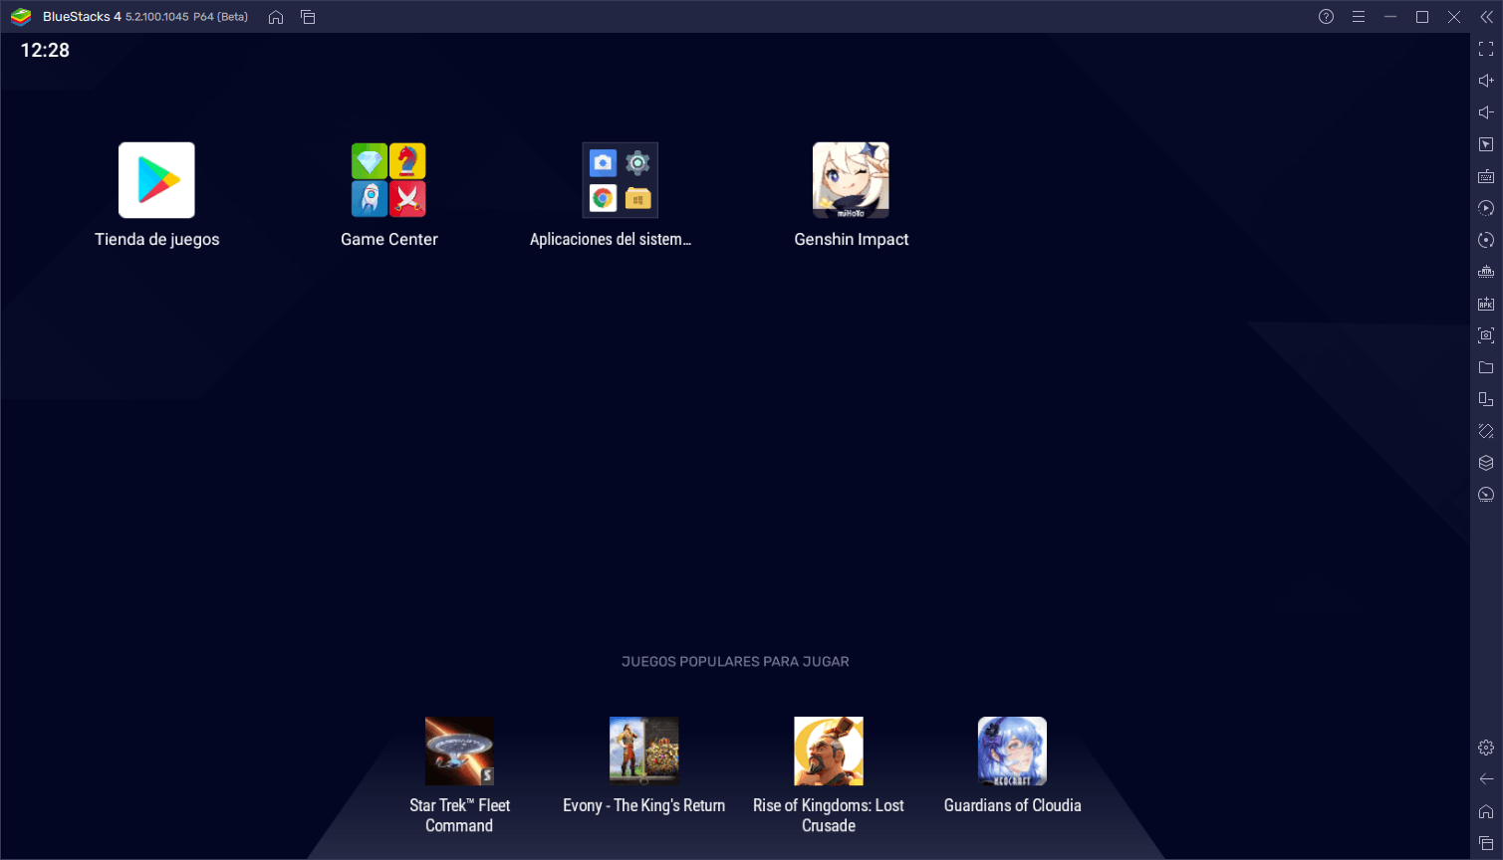Open the media folder sidebar icon

1486,367
